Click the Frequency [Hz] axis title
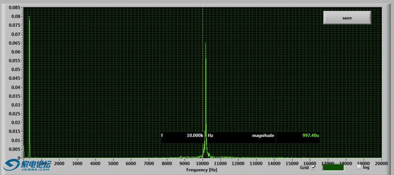This screenshot has height=175, width=394. coord(201,170)
